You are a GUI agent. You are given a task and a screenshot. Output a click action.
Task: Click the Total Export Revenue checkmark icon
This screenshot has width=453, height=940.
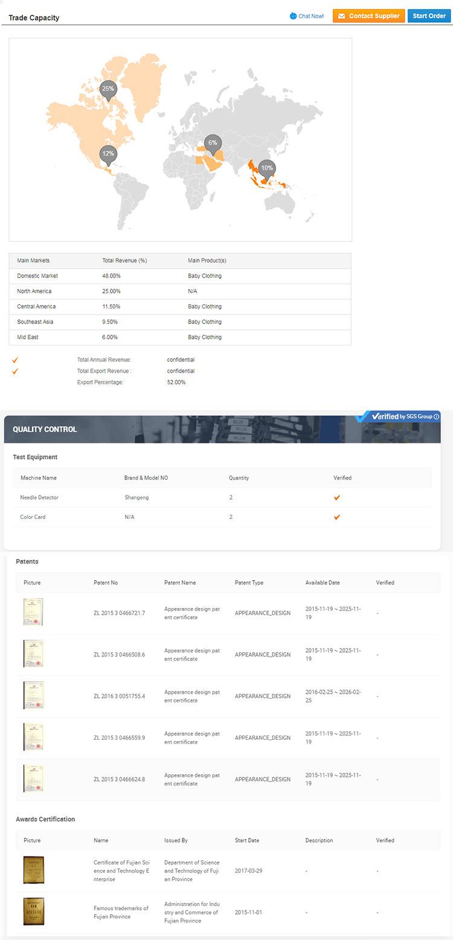click(15, 371)
